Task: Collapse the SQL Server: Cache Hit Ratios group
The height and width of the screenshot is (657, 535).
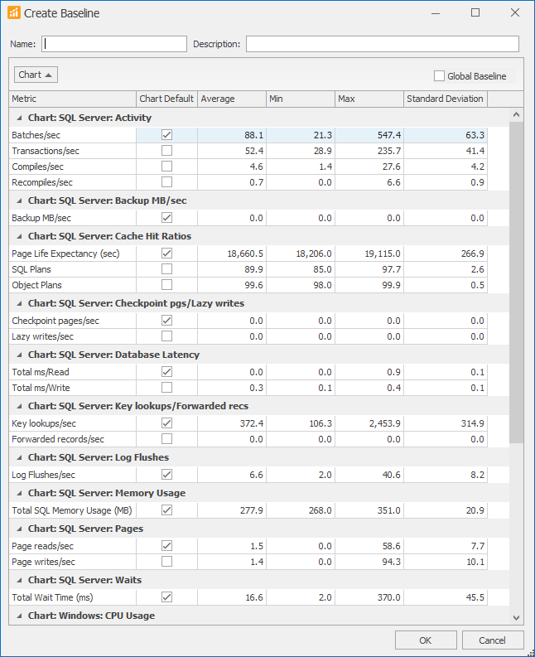Action: [x=19, y=237]
